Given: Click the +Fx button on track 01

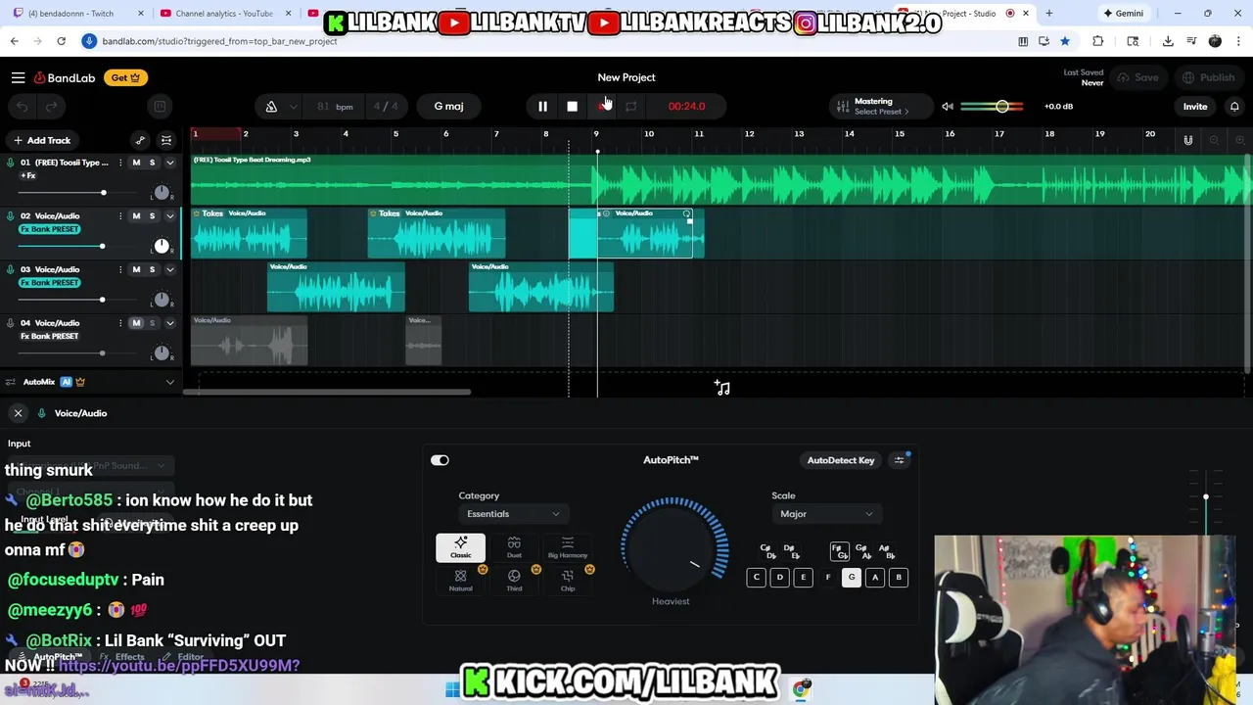Looking at the screenshot, I should pyautogui.click(x=28, y=176).
